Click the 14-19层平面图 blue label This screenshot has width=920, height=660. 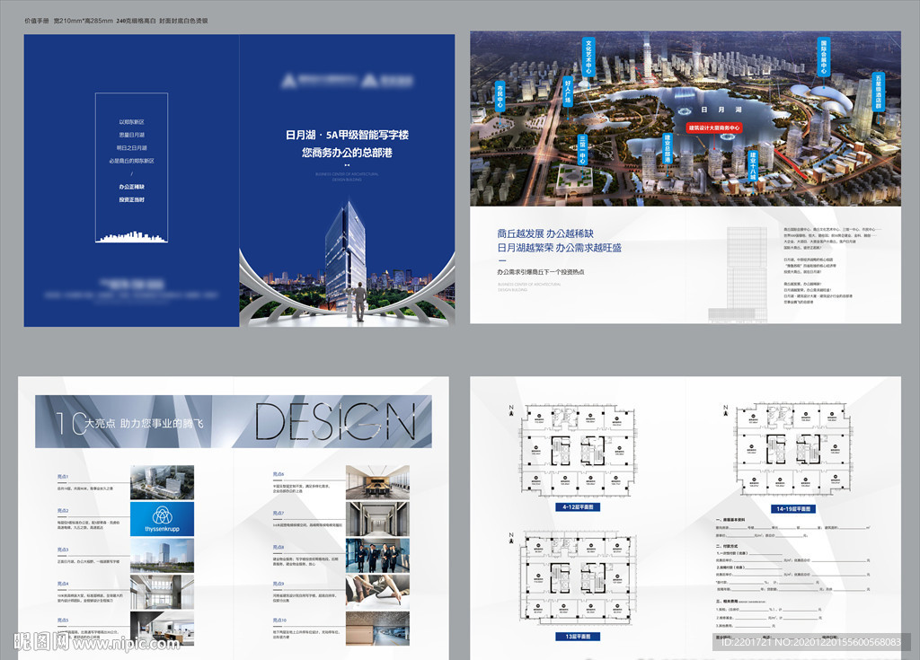tap(793, 508)
